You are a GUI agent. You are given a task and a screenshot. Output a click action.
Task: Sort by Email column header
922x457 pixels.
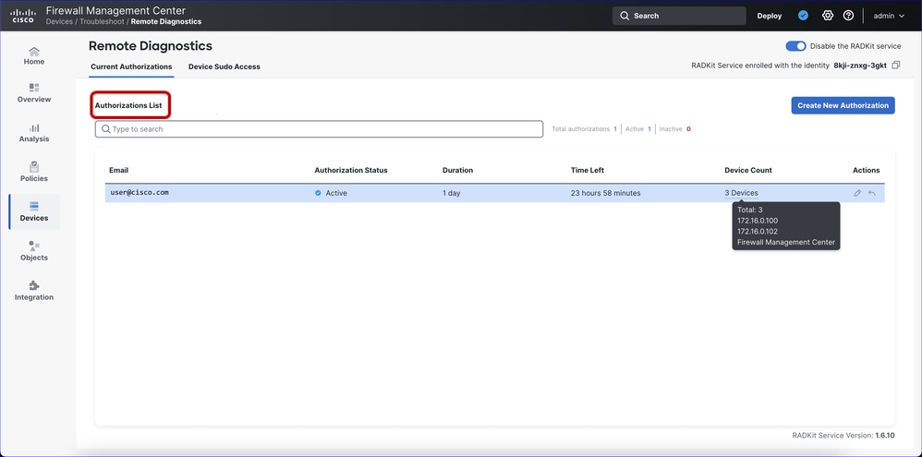119,171
